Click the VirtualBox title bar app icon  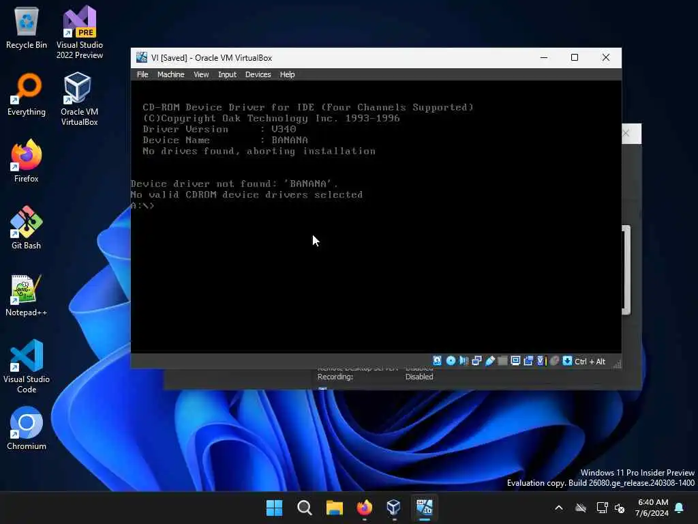pyautogui.click(x=142, y=57)
